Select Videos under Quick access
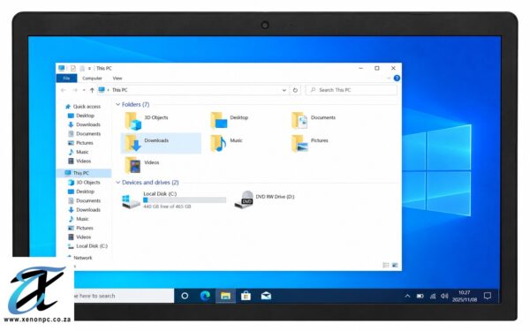The image size is (530, 331). pos(79,162)
